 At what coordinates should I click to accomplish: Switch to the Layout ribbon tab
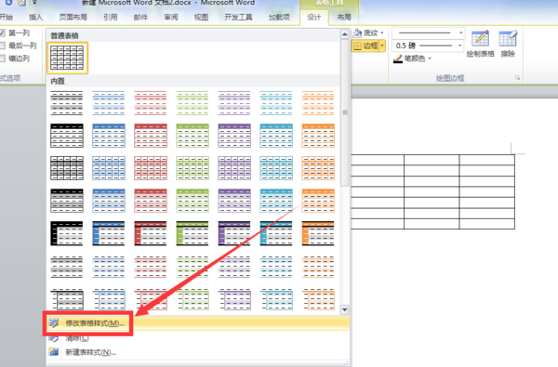(344, 17)
